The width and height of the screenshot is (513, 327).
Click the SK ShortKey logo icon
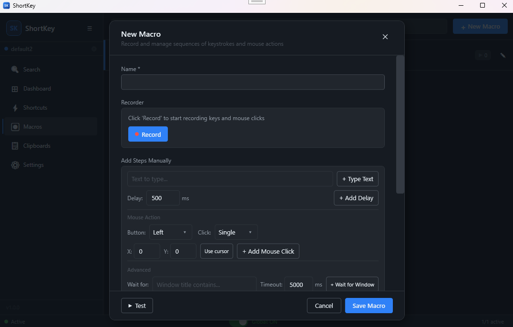click(13, 28)
